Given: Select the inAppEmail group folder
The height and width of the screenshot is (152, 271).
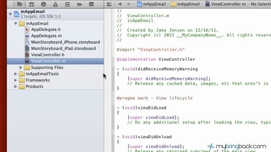Looking at the screenshot, I should pyautogui.click(x=37, y=24).
